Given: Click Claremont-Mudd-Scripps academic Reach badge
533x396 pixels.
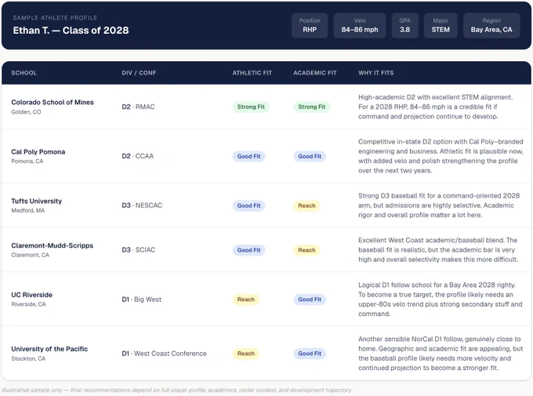Looking at the screenshot, I should click(x=306, y=250).
